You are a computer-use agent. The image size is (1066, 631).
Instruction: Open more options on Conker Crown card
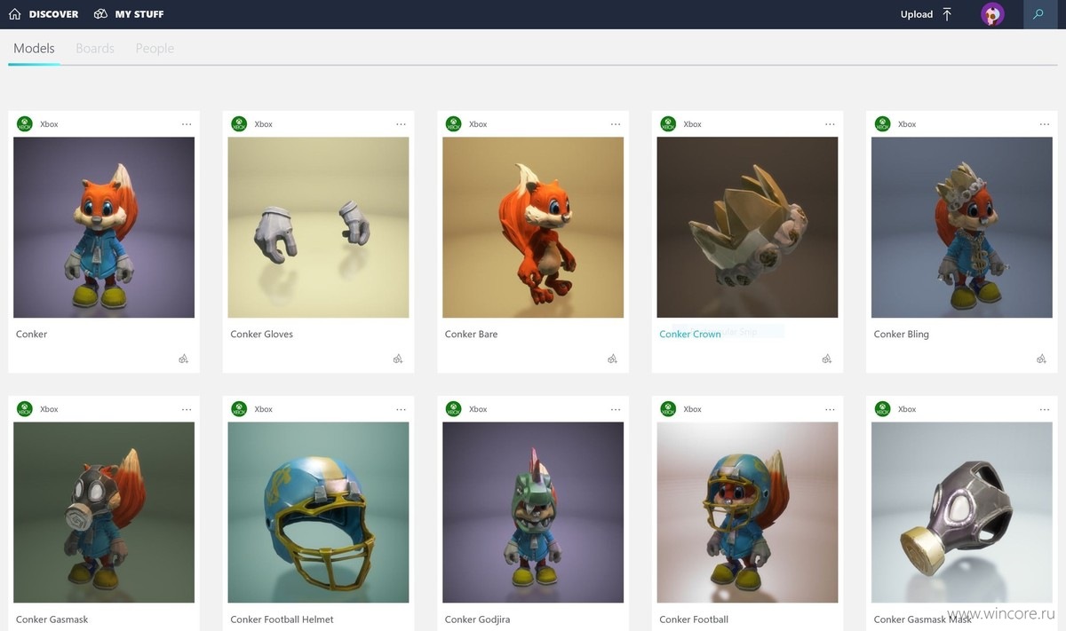point(830,124)
